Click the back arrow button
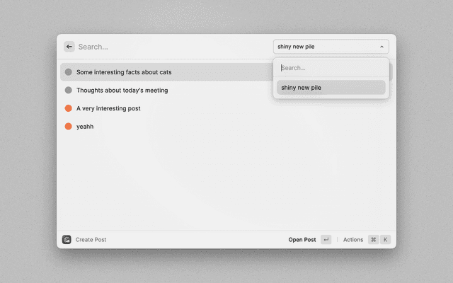This screenshot has height=283, width=453. coord(69,47)
